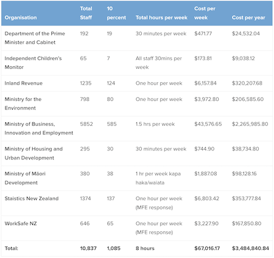Click yearly cost $2,265,985.80
Screen dimensions: 274x258
coord(250,124)
